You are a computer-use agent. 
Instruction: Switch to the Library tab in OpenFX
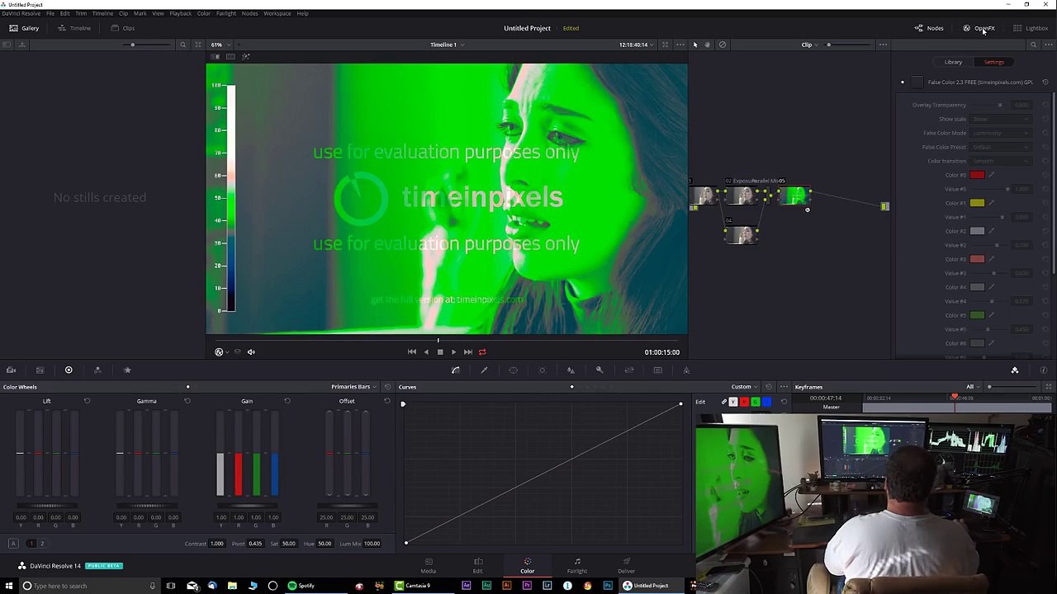pyautogui.click(x=953, y=62)
